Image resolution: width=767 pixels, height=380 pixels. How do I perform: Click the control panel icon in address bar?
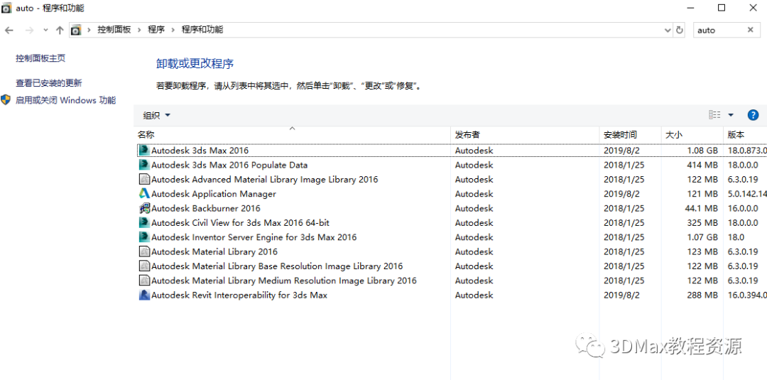(x=76, y=31)
